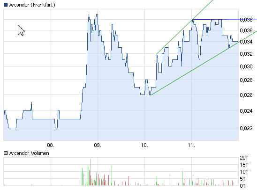Screen dimensions: 257x190
Task: Click the 0,036 price axis label
Action: [246, 30]
